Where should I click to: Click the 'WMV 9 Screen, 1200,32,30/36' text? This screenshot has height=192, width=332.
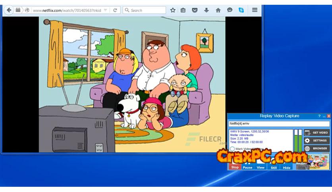(x=249, y=132)
